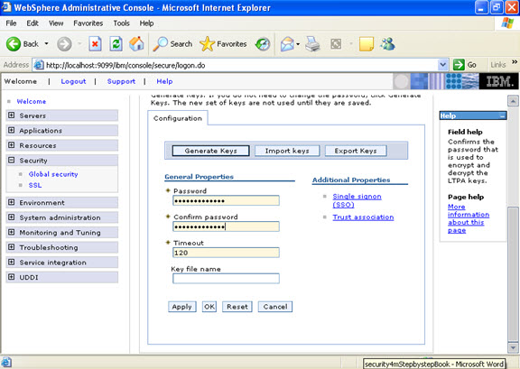Screen dimensions: 520x369
Task: Click the disabled Edit page icon
Action: tap(336, 44)
